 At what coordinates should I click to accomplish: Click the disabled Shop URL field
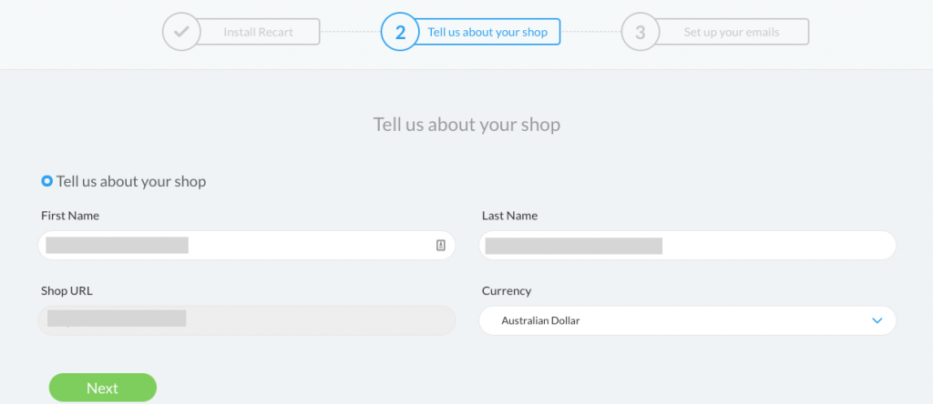246,321
